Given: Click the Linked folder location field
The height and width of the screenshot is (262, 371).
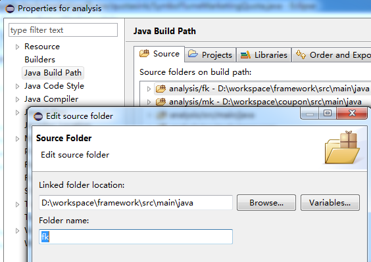Looking at the screenshot, I should coord(136,203).
